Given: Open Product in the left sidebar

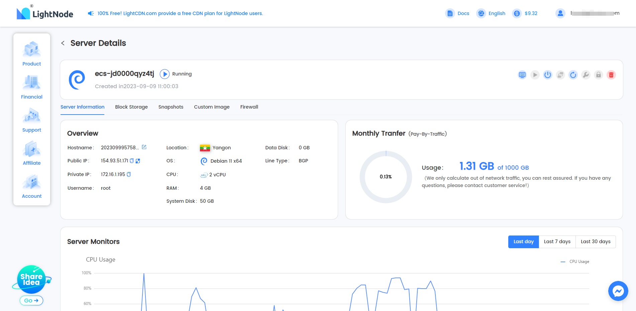Looking at the screenshot, I should [x=32, y=54].
